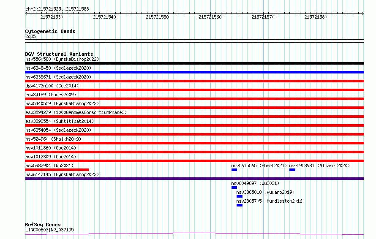
Task: Open the LINC00607|NR_037195 gene label
Action: click(x=49, y=230)
